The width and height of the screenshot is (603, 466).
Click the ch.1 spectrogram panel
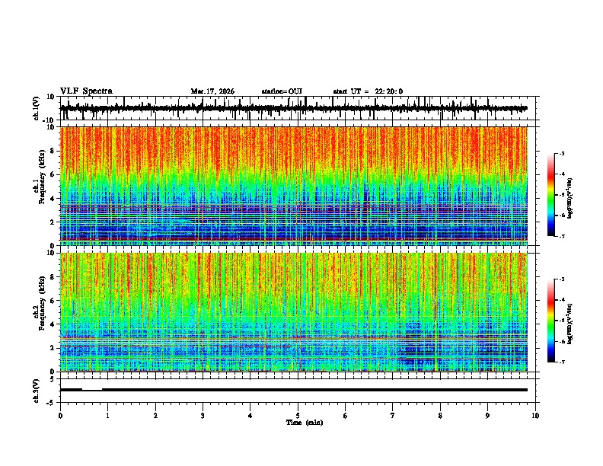[x=294, y=186]
